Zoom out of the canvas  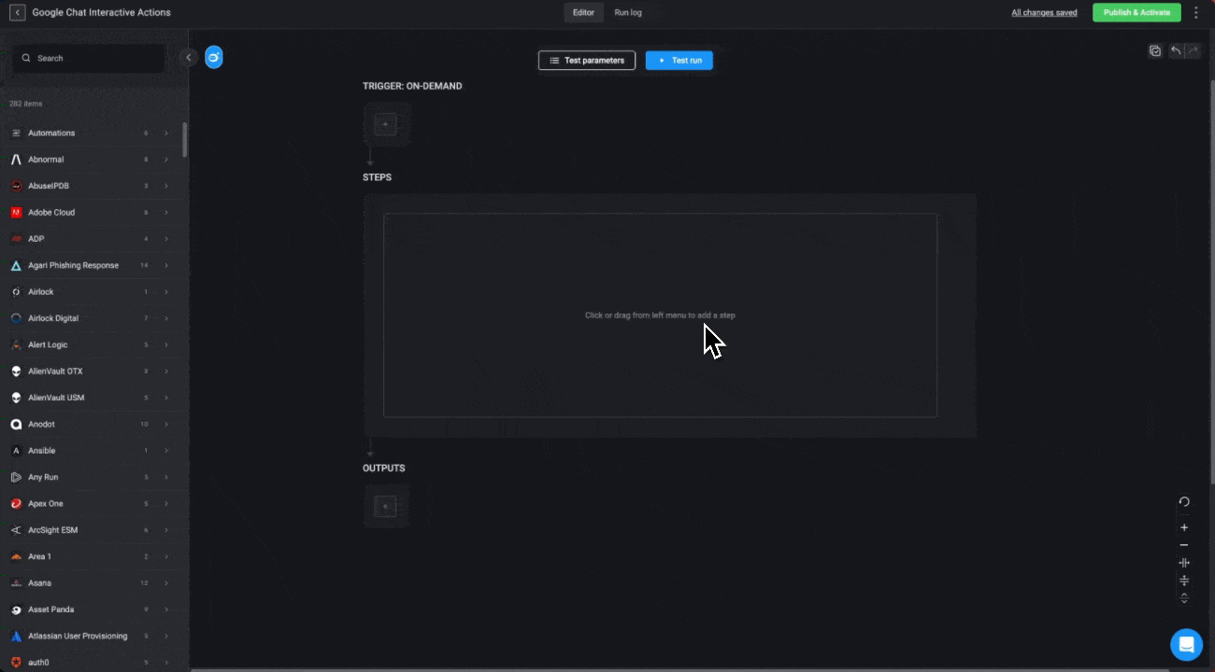[x=1184, y=545]
